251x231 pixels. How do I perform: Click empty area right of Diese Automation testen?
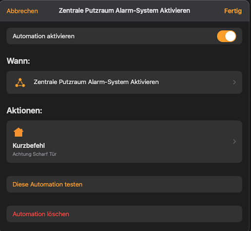click(x=162, y=184)
